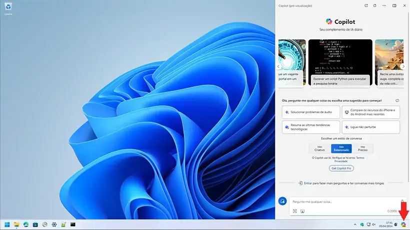The width and height of the screenshot is (410, 230).
Task: Open the Terminal from the taskbar
Action: pyautogui.click(x=73, y=225)
